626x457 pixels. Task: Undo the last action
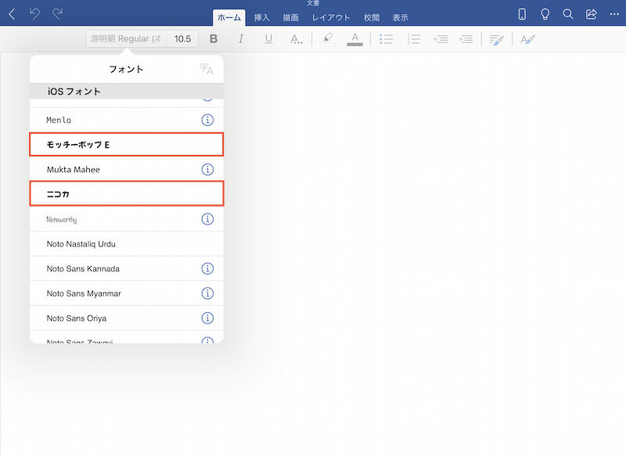[34, 14]
